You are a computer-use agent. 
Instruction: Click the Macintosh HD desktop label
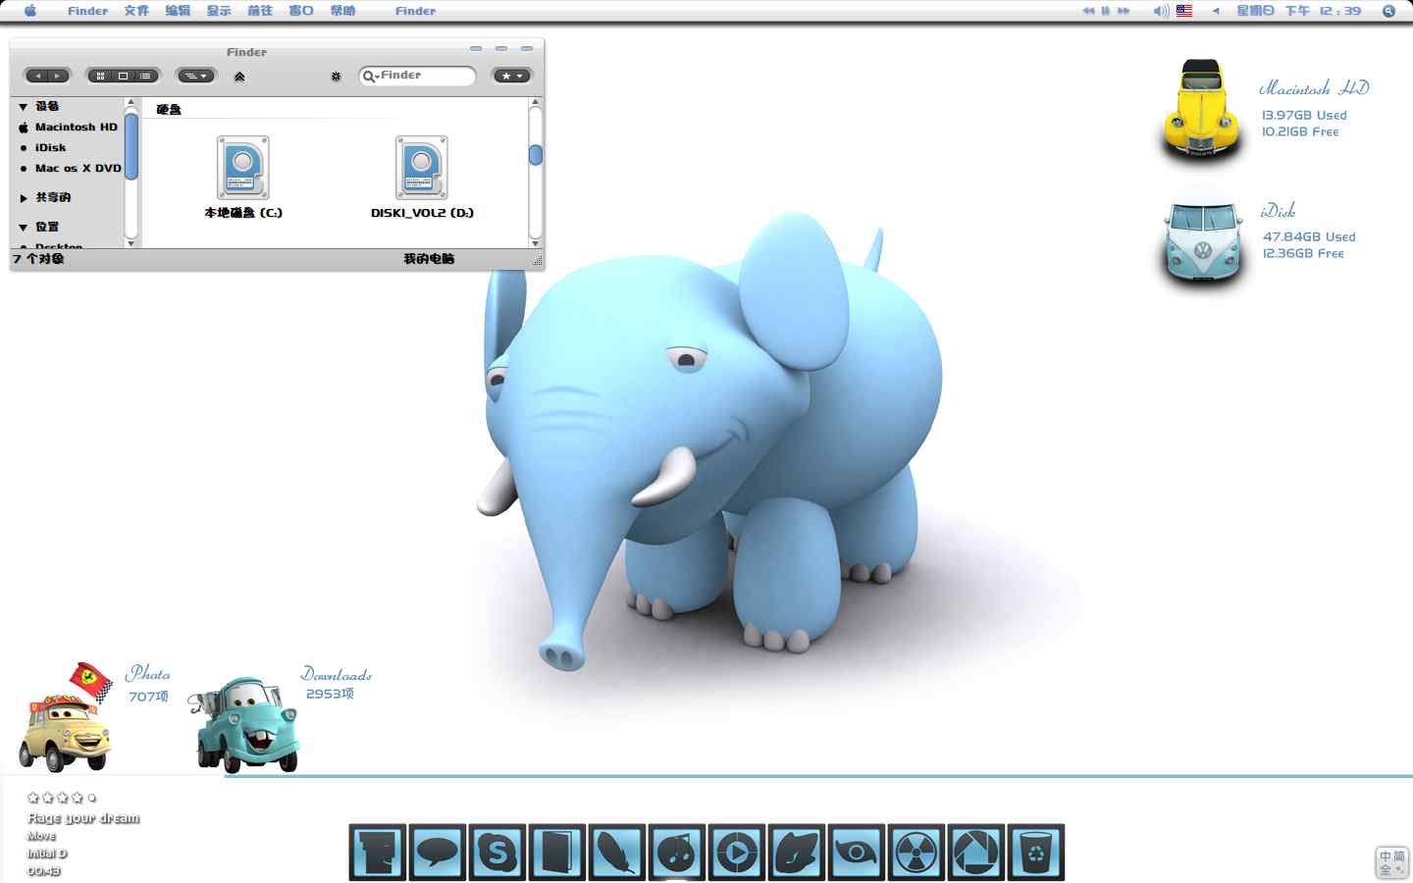[1314, 88]
